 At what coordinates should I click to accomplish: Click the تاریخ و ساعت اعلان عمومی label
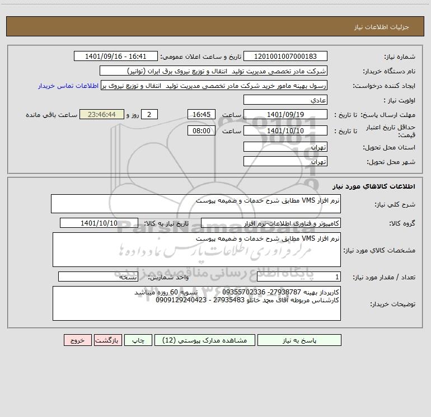pos(200,57)
